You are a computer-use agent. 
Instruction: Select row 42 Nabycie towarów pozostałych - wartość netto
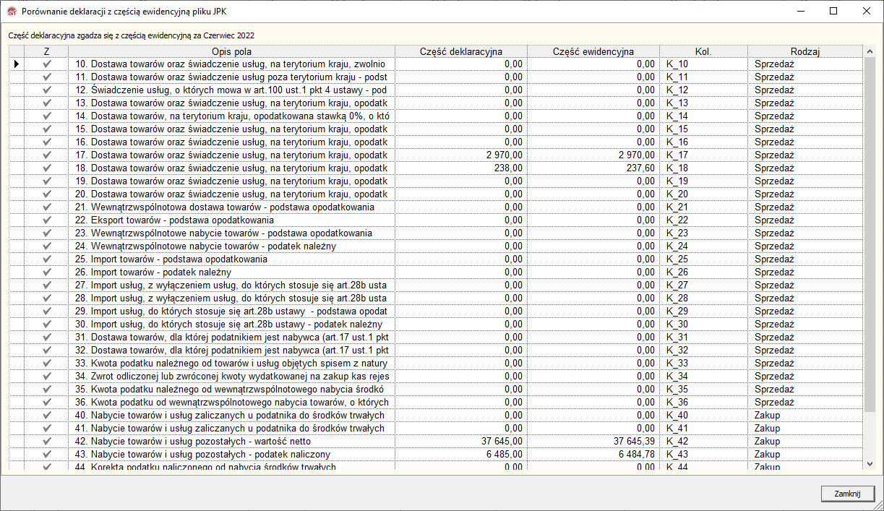point(232,442)
